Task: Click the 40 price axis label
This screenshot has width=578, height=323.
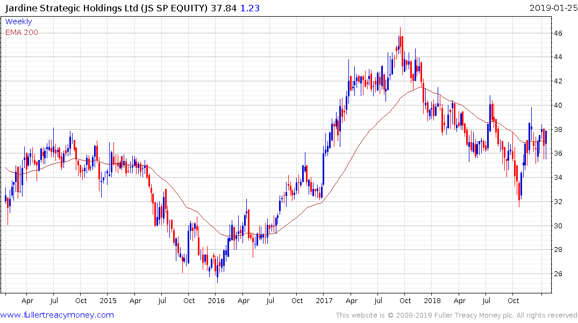Action: click(x=558, y=105)
